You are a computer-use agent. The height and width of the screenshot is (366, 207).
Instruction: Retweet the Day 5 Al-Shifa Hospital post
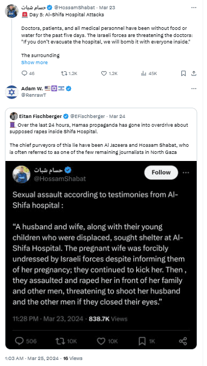[x=69, y=73]
